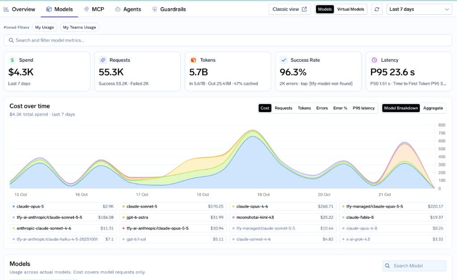Go to the Agents tab
Image resolution: width=457 pixels, height=280 pixels.
coord(128,9)
